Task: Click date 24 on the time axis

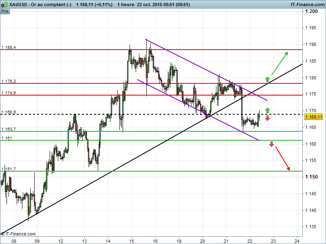Action: tap(297, 241)
